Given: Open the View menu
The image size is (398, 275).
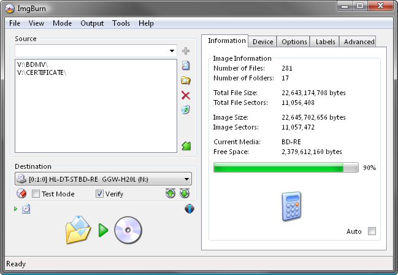Looking at the screenshot, I should coord(36,23).
